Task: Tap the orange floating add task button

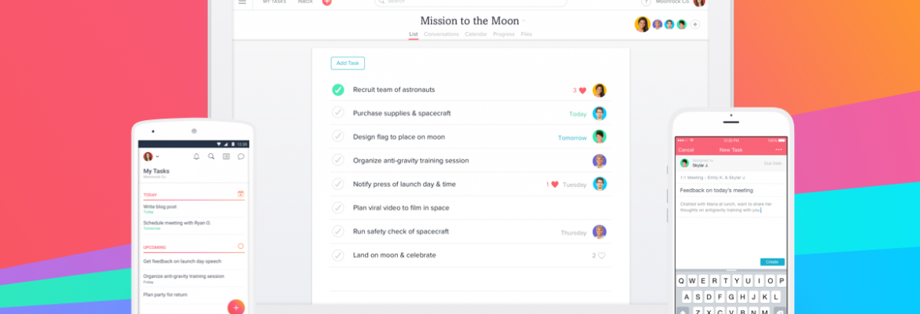Action: point(236,307)
